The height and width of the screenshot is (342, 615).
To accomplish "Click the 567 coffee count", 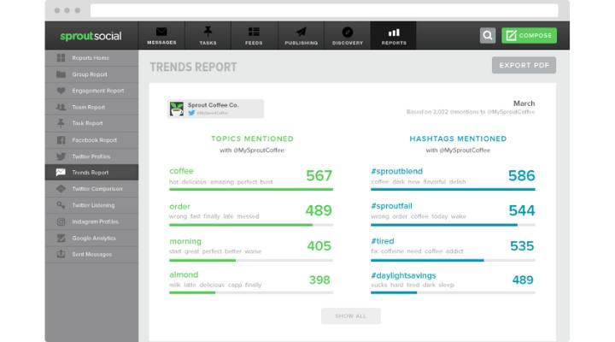I will click(319, 175).
